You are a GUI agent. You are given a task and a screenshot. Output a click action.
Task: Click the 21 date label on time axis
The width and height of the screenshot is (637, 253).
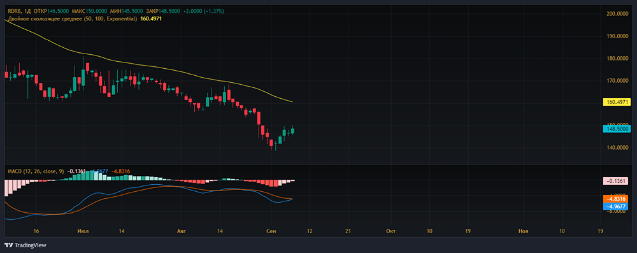pyautogui.click(x=348, y=231)
